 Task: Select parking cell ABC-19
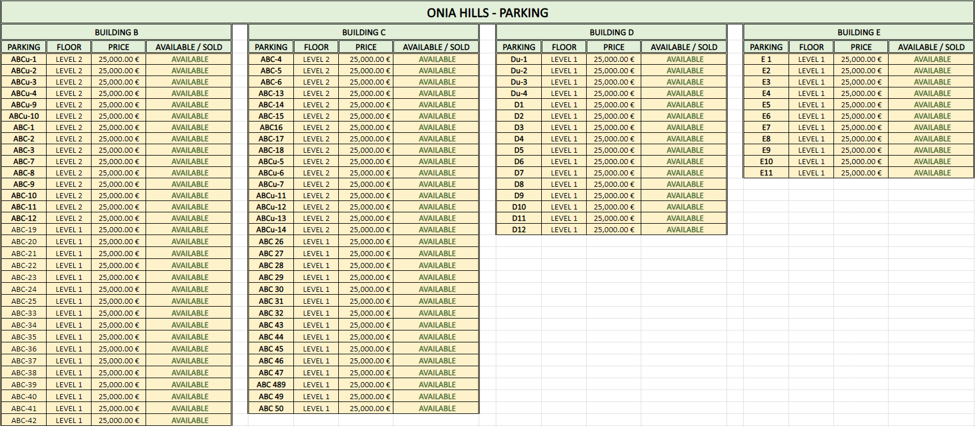click(x=24, y=229)
